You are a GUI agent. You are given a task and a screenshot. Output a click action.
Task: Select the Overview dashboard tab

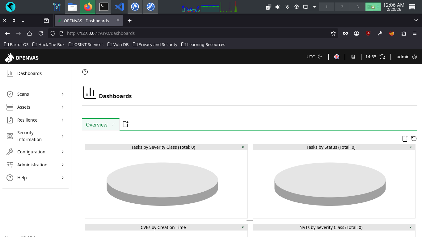[x=97, y=125]
